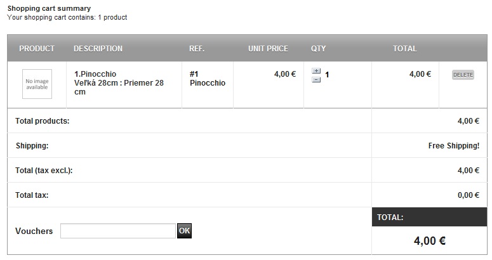Click the 'Free Shipping!' text
The image size is (492, 260).
point(454,146)
